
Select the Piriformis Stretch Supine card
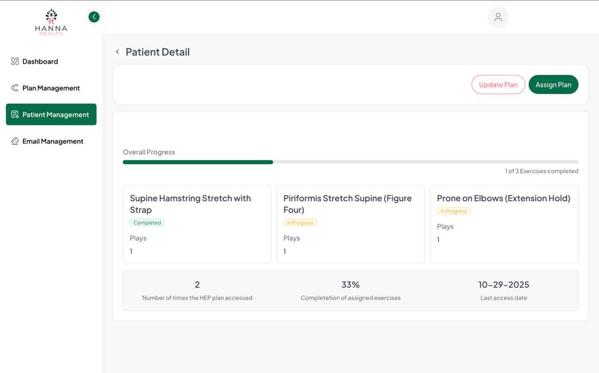point(350,224)
